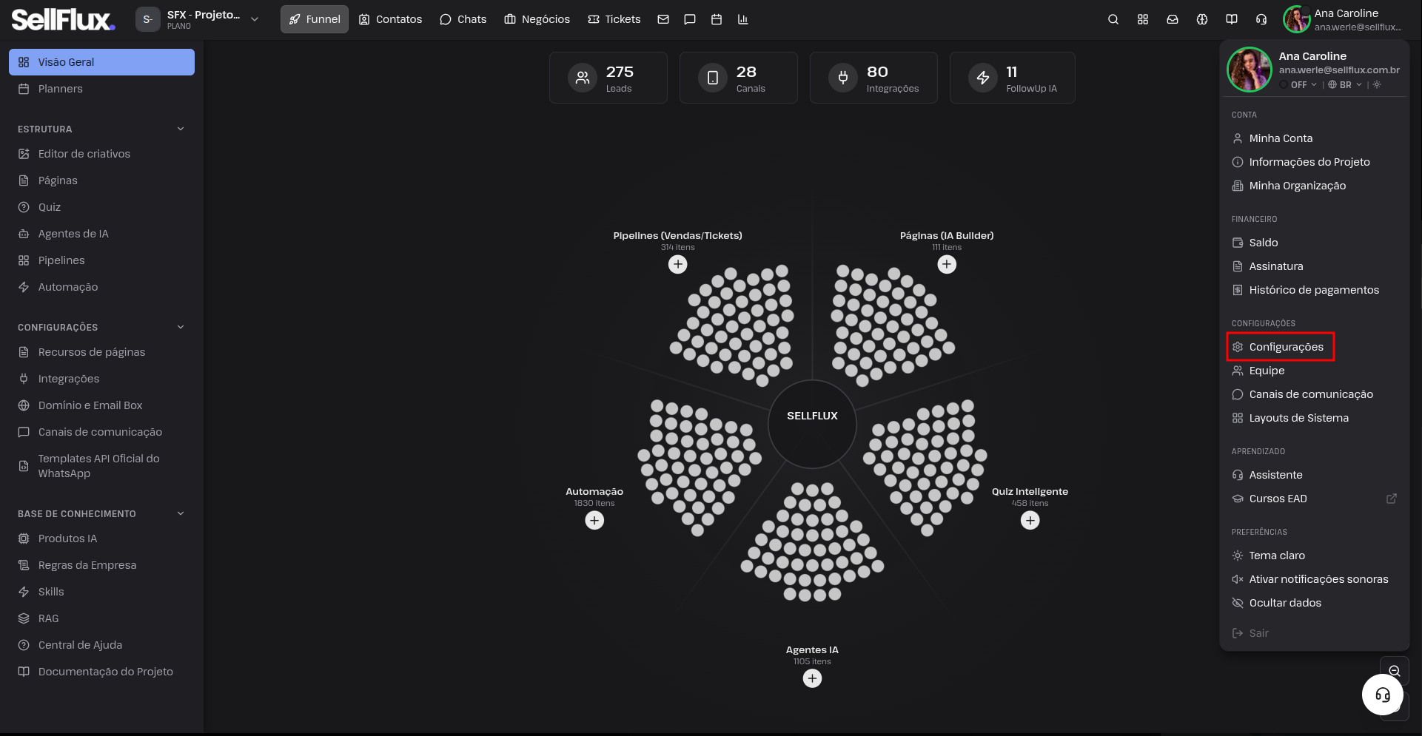Viewport: 1422px width, 736px height.
Task: Open the search icon in the top bar
Action: pos(1113,19)
